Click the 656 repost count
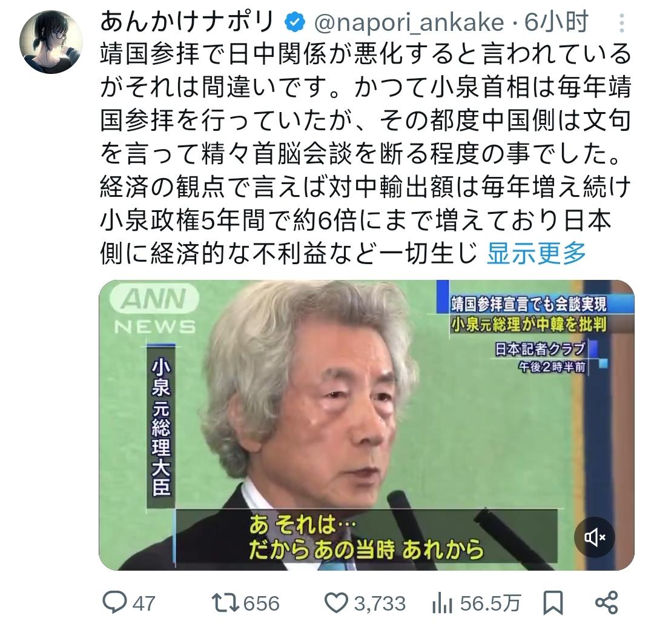The image size is (654, 627). pos(261,603)
